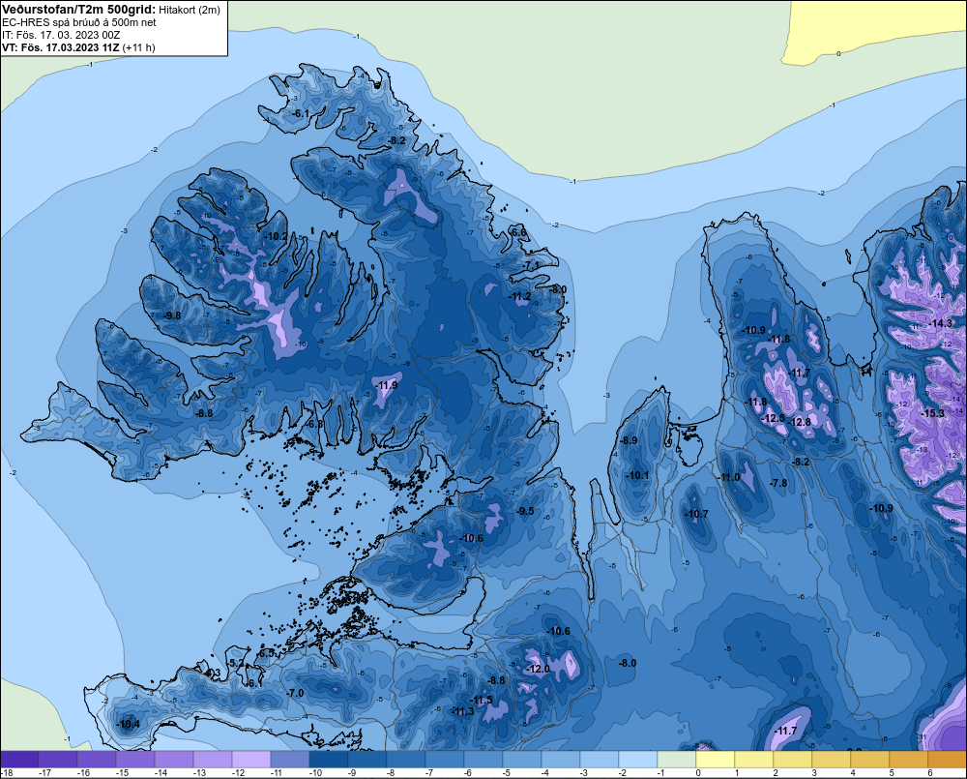Click the -9.5 temperature value on the map
Image resolution: width=967 pixels, height=779 pixels.
[x=525, y=512]
